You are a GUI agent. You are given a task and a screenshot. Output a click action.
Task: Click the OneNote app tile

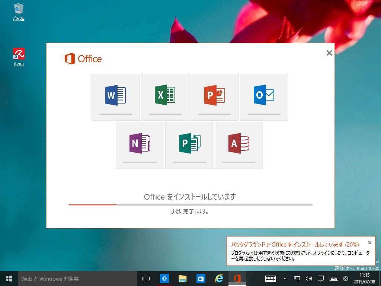(x=140, y=145)
